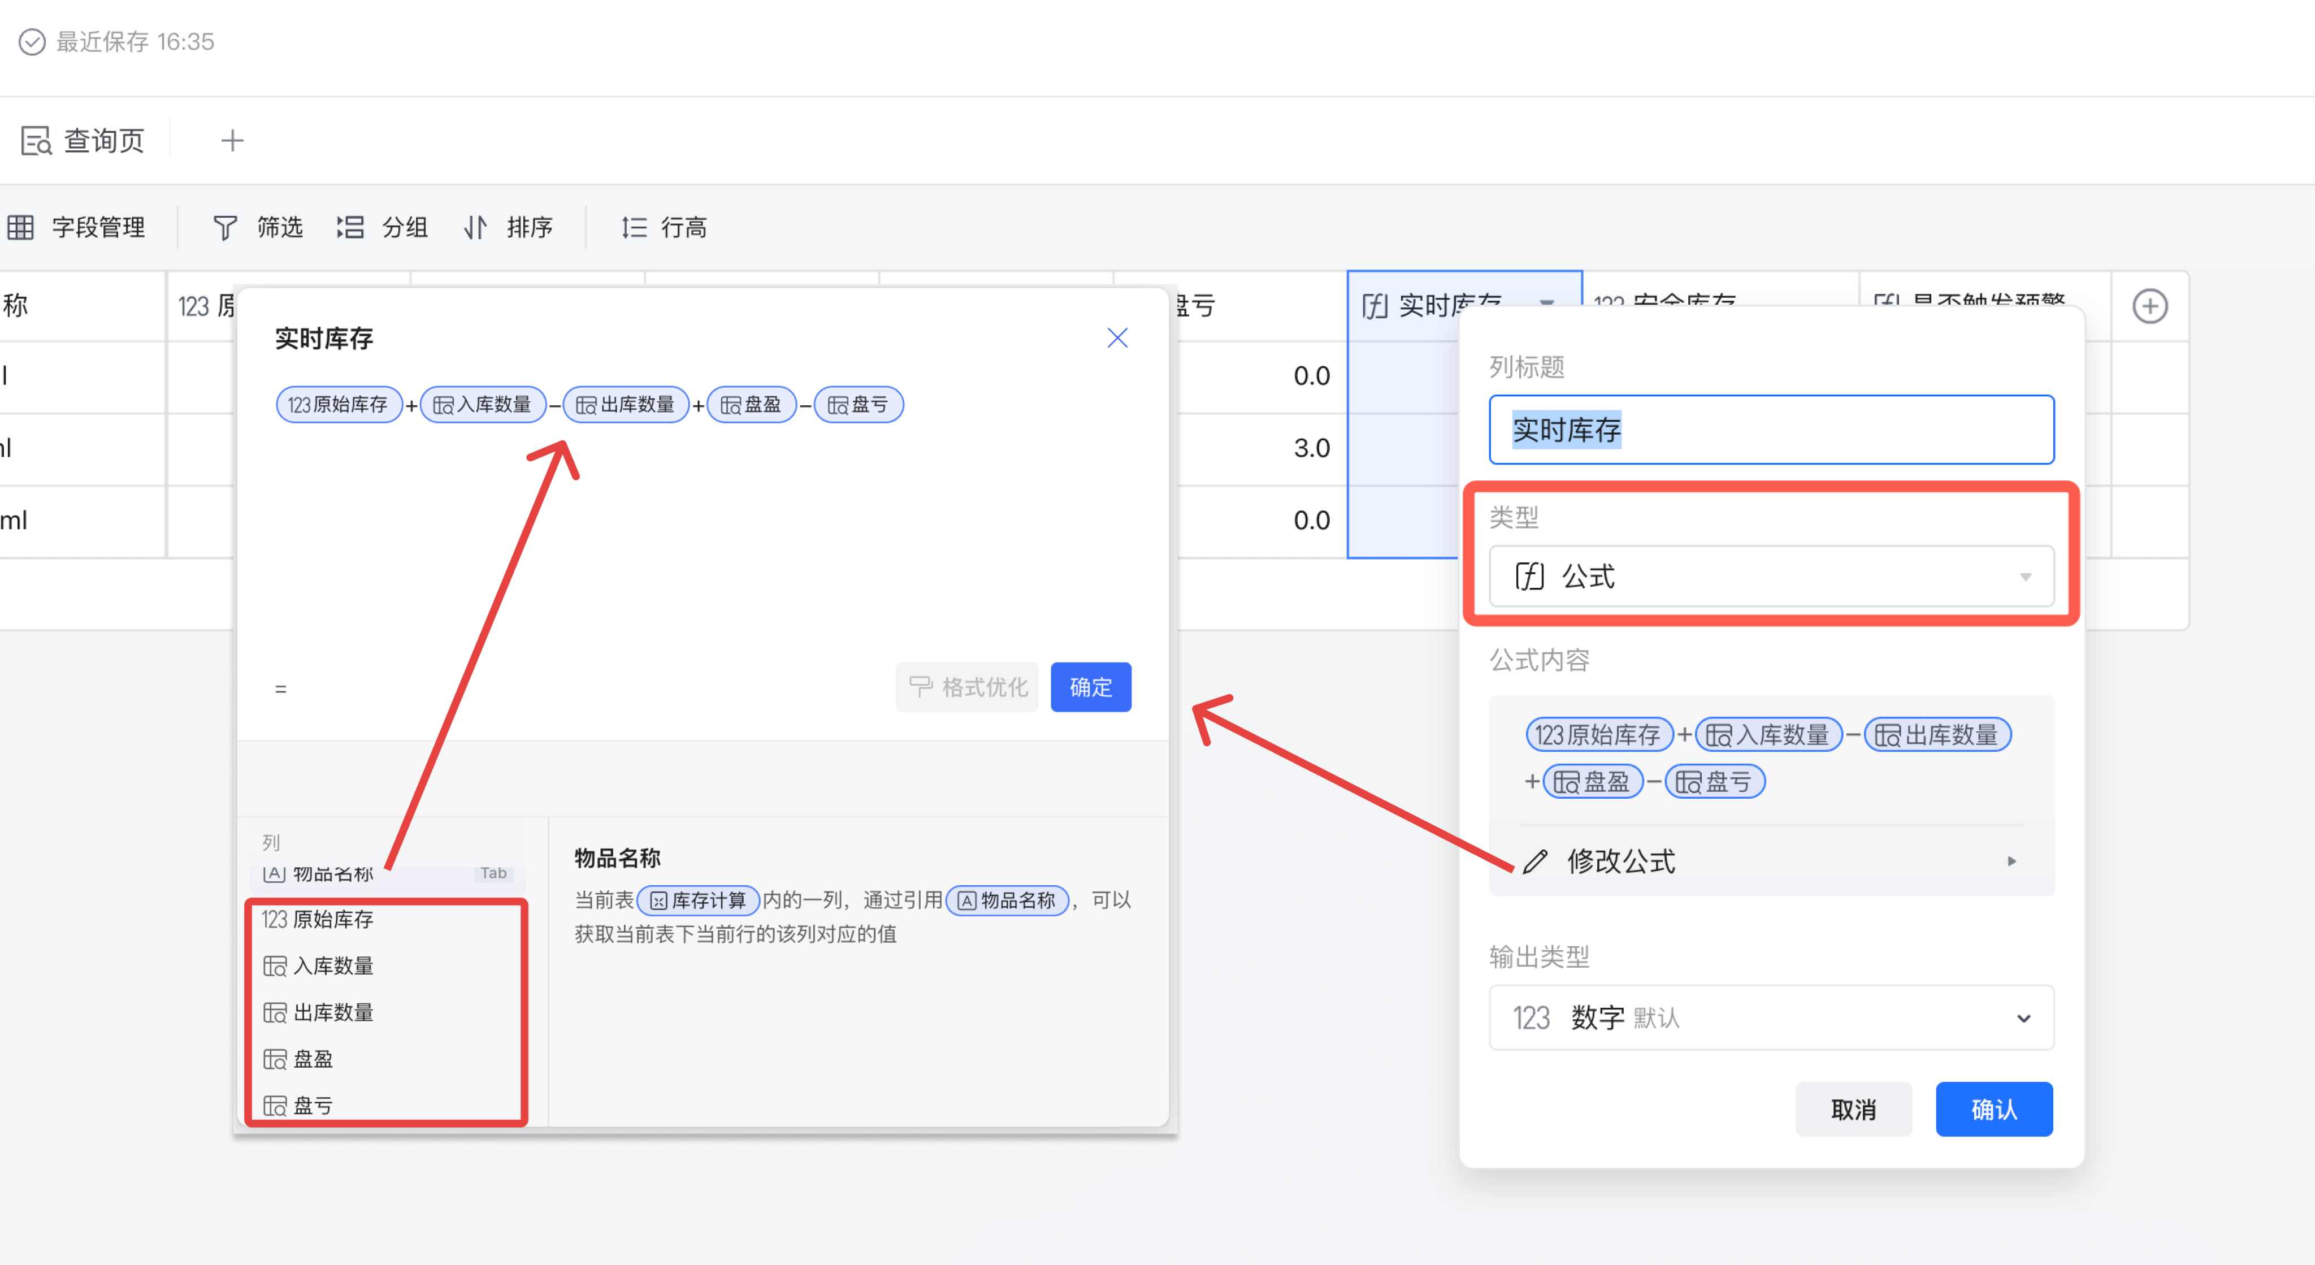
Task: Close the 实时库存 formula editor
Action: point(1117,338)
